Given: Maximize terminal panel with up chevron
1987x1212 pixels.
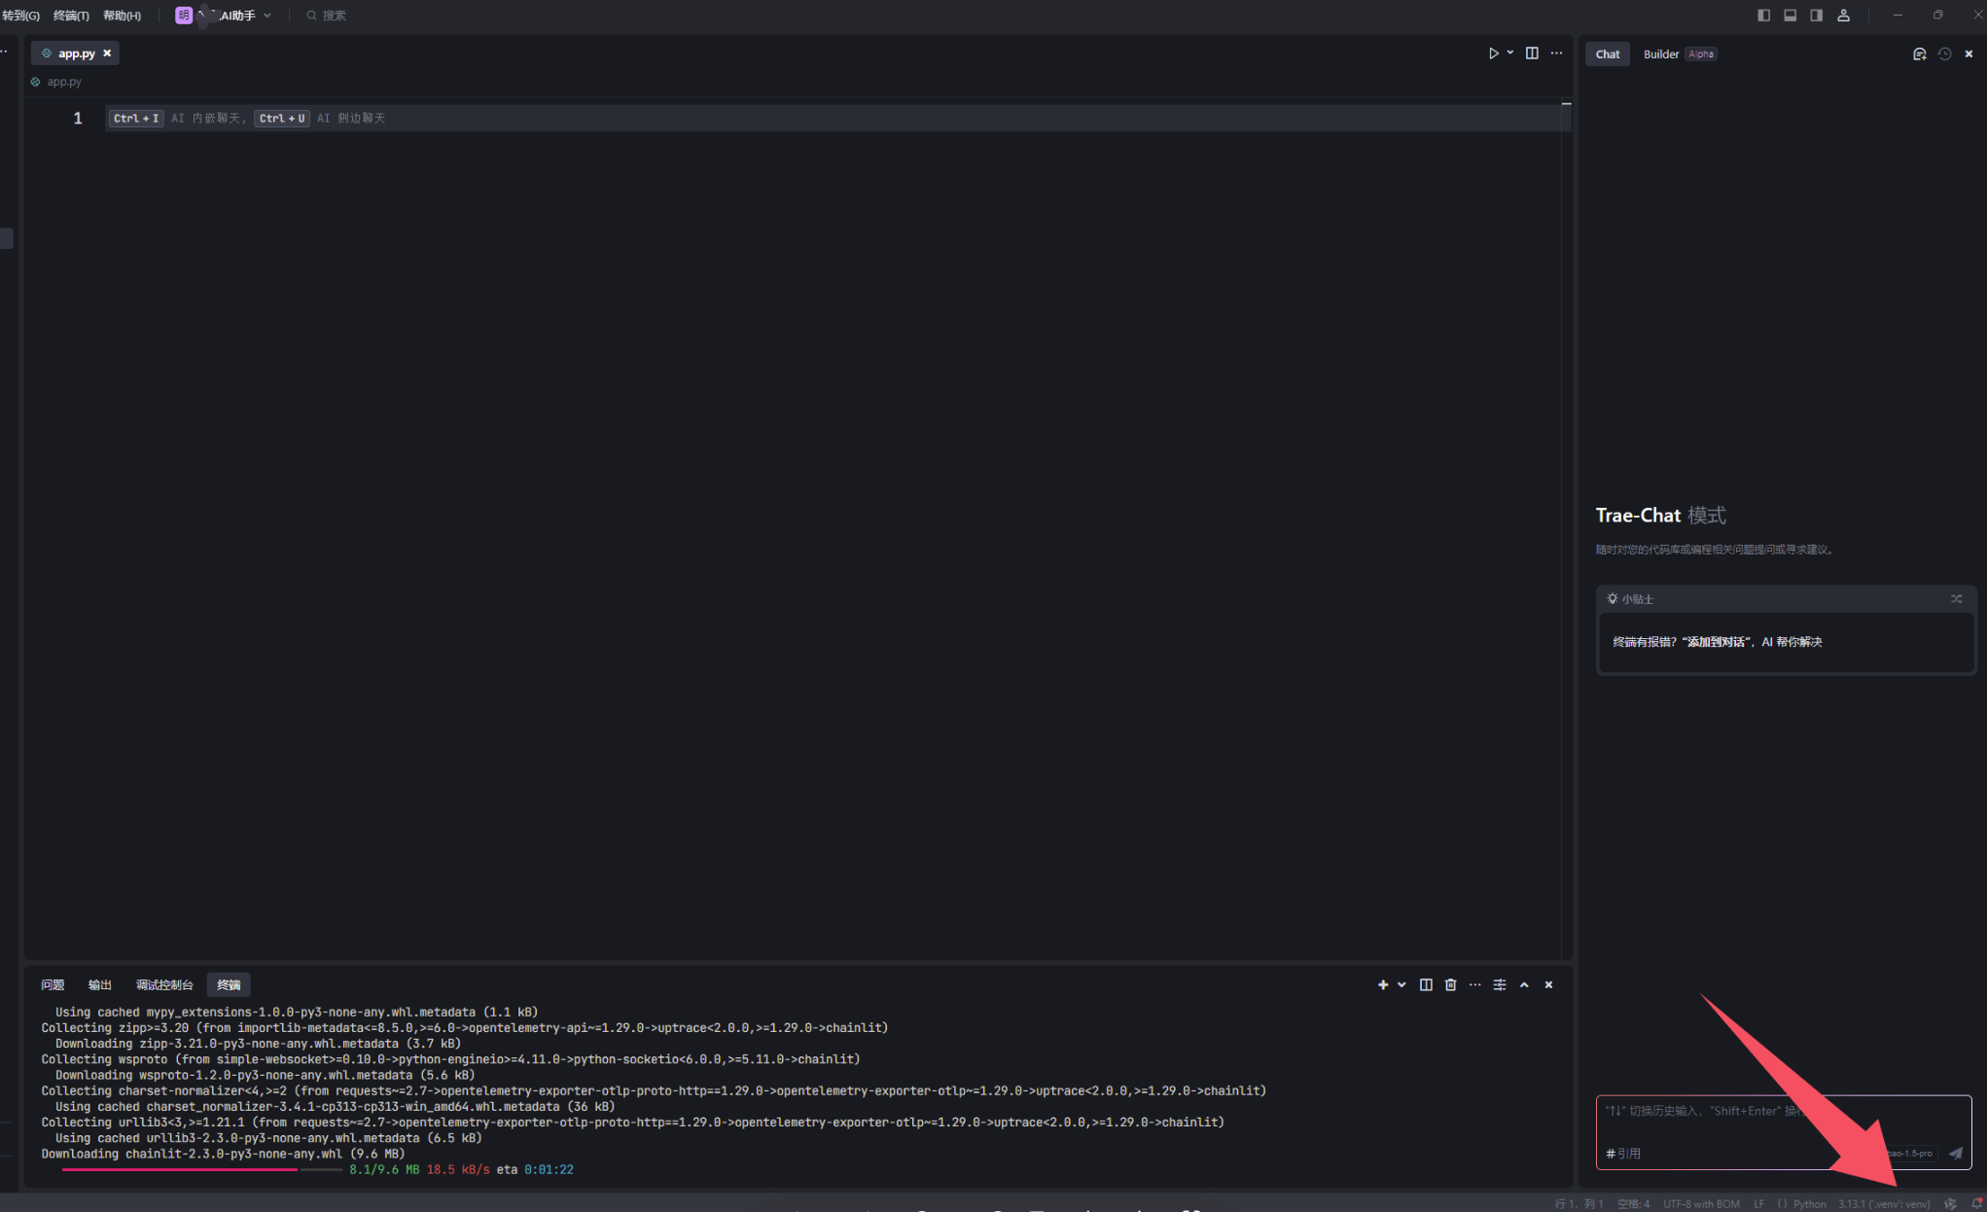Looking at the screenshot, I should tap(1524, 985).
